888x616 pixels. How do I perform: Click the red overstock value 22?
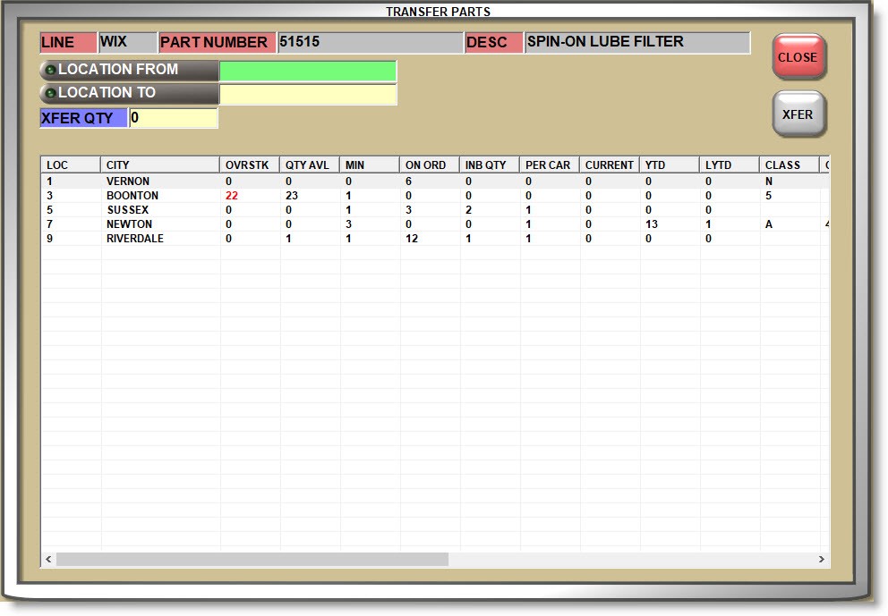tap(232, 196)
